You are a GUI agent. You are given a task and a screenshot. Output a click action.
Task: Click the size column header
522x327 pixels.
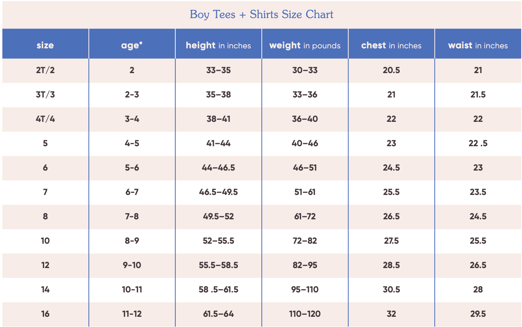tap(45, 45)
